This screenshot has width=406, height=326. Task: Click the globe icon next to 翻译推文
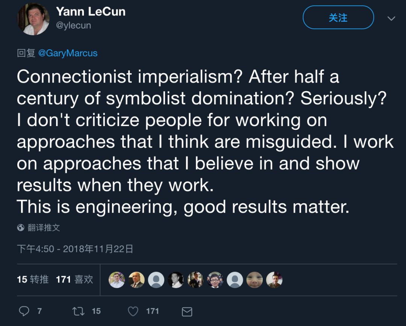21,228
